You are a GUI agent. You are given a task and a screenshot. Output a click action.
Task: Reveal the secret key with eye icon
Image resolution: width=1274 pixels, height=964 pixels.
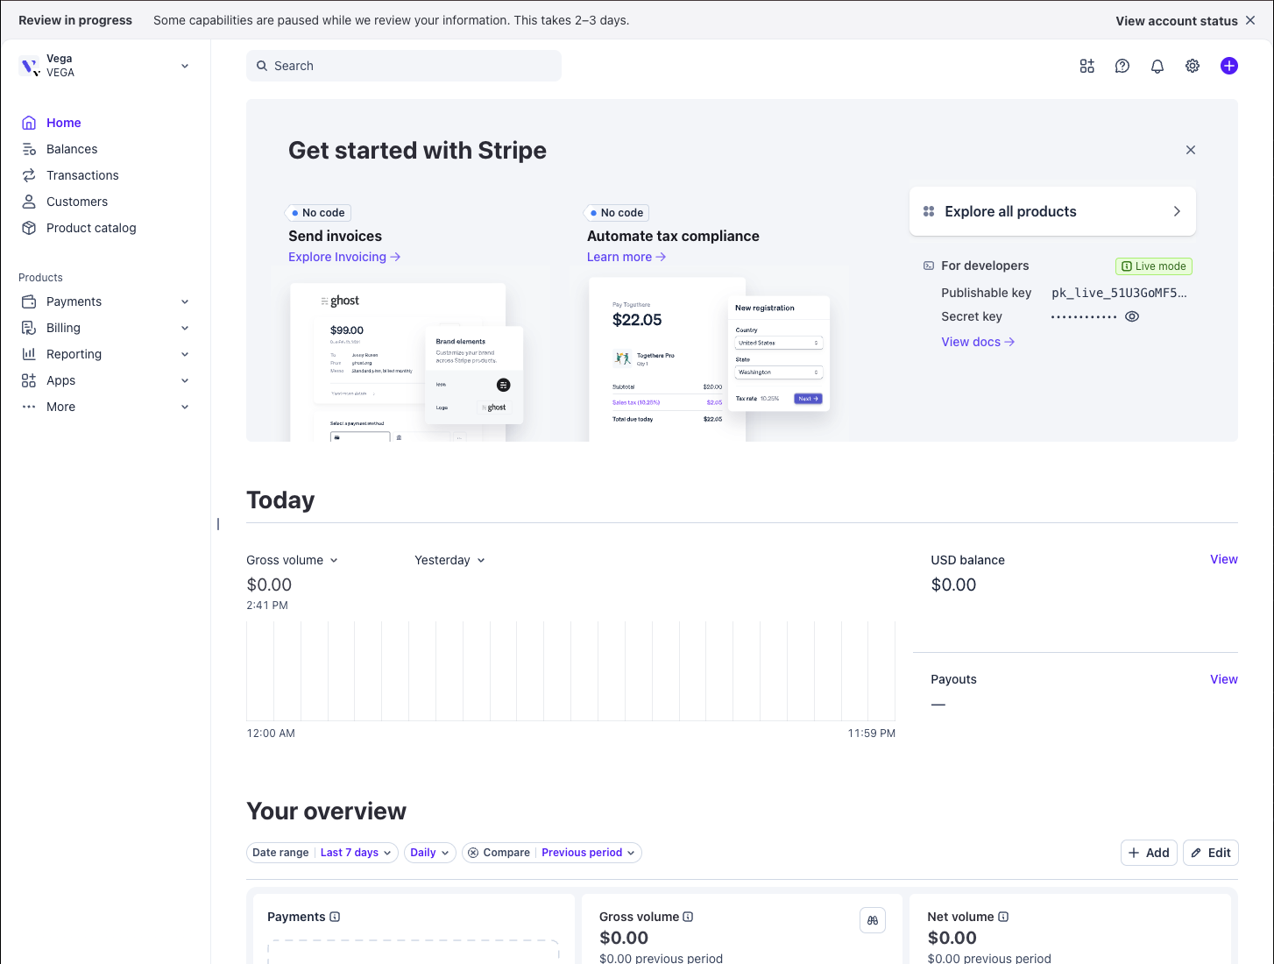pos(1132,316)
